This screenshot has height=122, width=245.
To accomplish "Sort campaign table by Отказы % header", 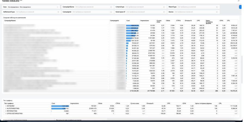I will (x=188, y=21).
